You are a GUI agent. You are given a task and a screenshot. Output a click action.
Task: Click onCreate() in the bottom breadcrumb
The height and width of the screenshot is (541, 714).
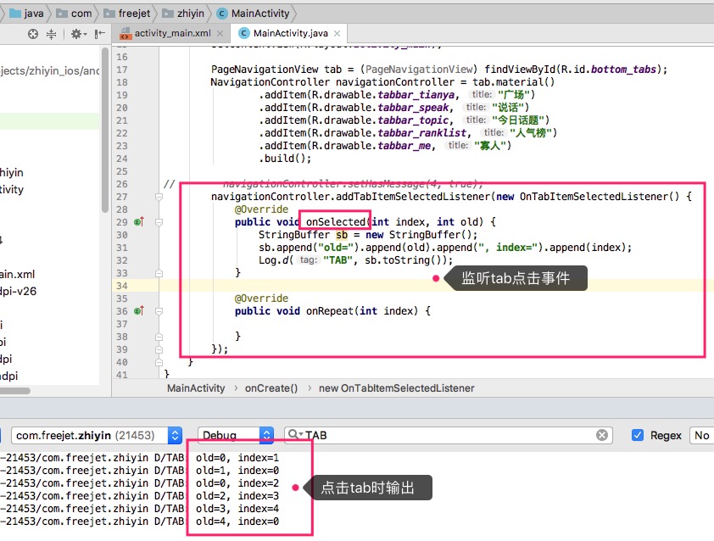pyautogui.click(x=271, y=388)
